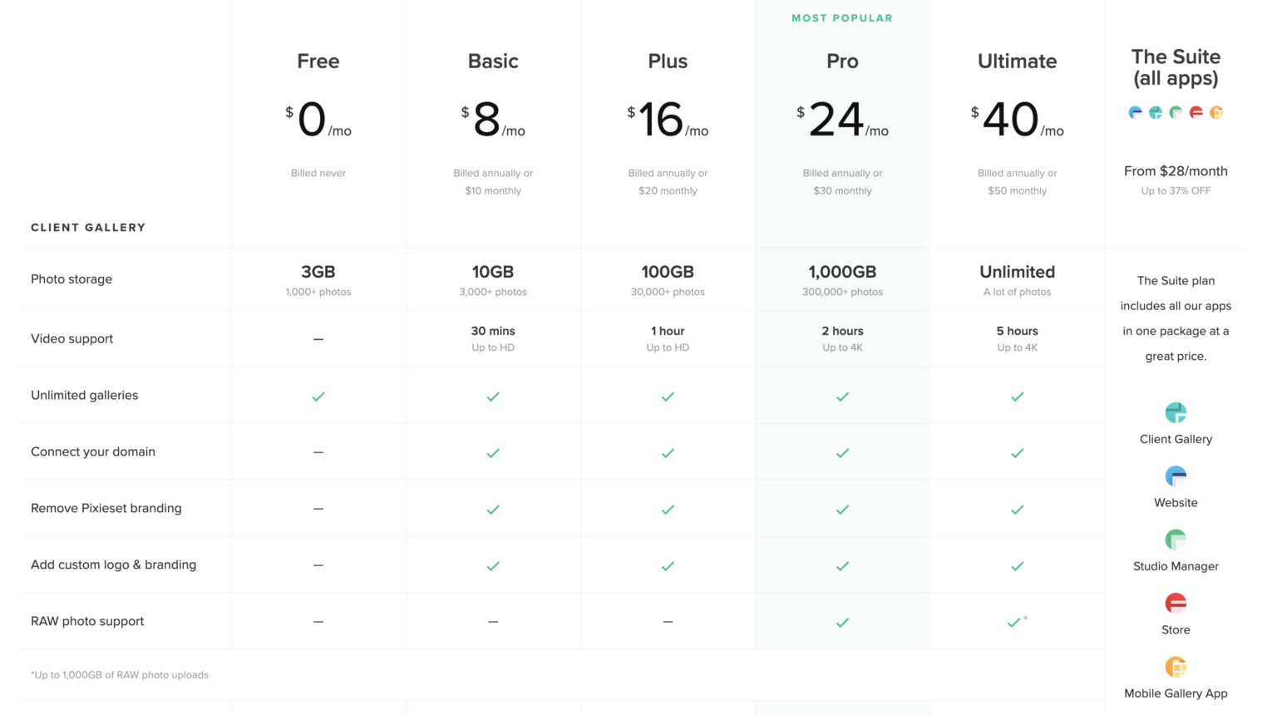1277x715 pixels.
Task: Click the orange icon under The Suite title
Action: click(x=1217, y=112)
